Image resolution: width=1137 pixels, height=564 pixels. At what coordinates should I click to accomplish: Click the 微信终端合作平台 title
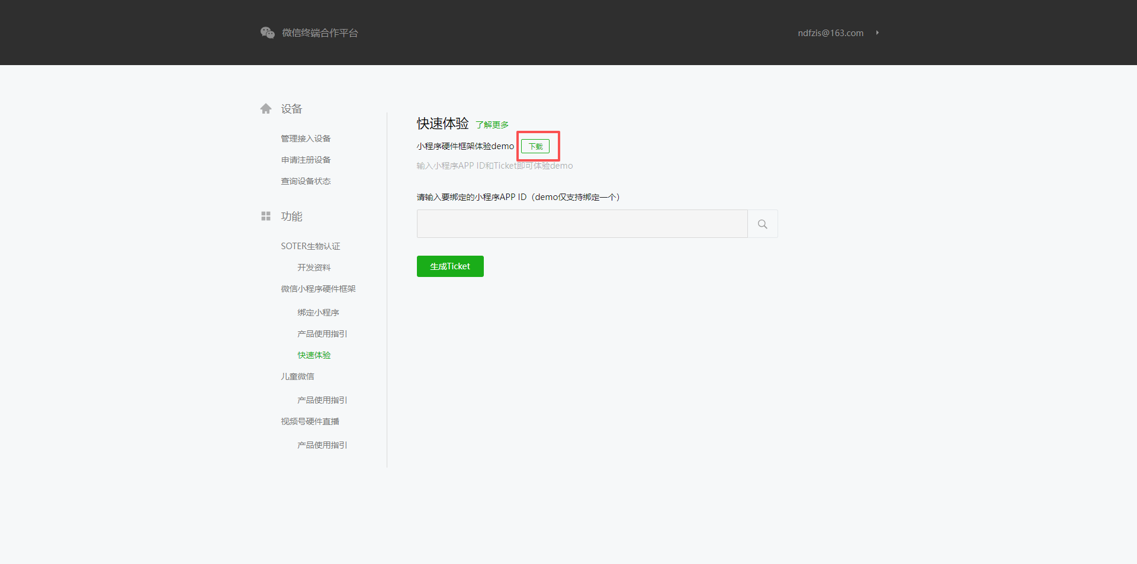320,33
